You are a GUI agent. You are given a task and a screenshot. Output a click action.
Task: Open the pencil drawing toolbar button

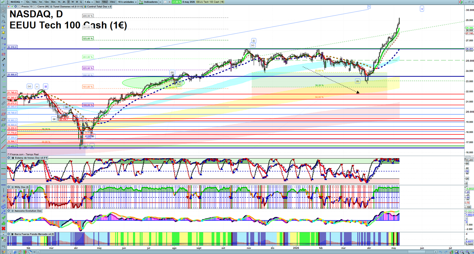point(4,252)
